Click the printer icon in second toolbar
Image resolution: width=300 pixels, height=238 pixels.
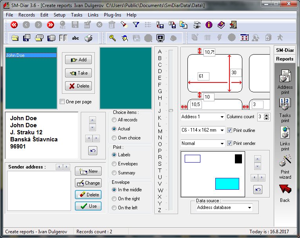pyautogui.click(x=88, y=38)
